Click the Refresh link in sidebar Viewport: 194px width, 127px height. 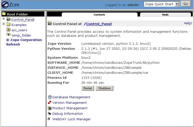click(13, 44)
